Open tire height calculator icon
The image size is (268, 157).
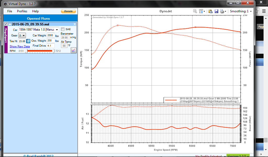[x=28, y=41]
